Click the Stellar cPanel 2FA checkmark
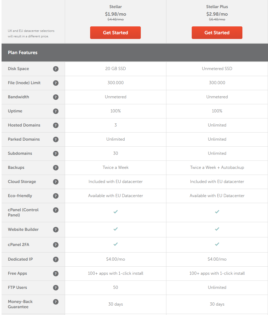Image resolution: width=268 pixels, height=315 pixels. pyautogui.click(x=115, y=244)
